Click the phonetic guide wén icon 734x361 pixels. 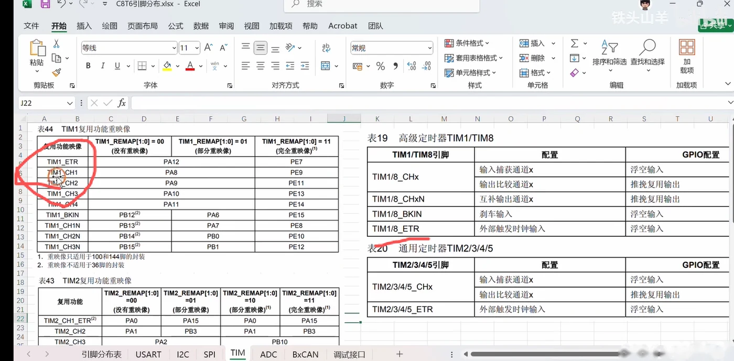[214, 66]
